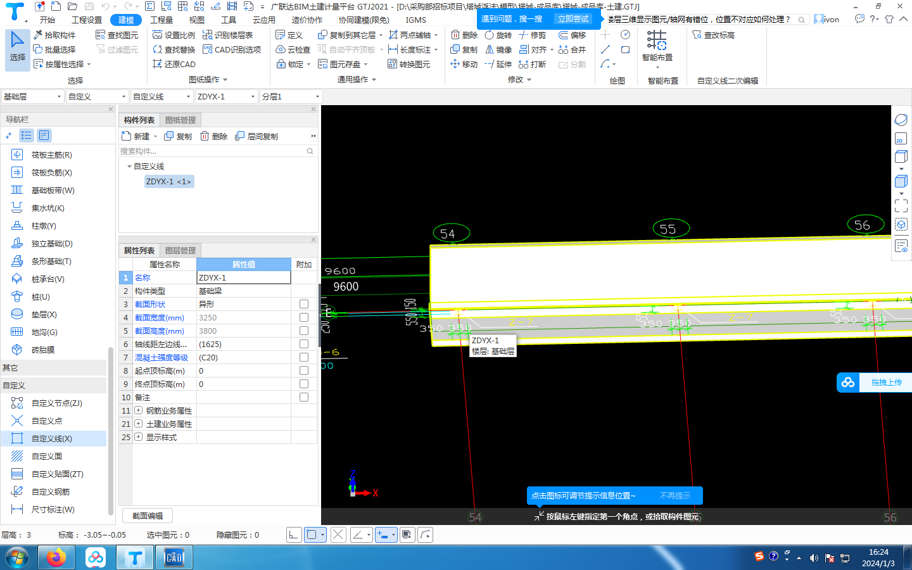Screen dimensions: 912x570
Task: Open the 云应用 ribbon tab
Action: point(264,20)
